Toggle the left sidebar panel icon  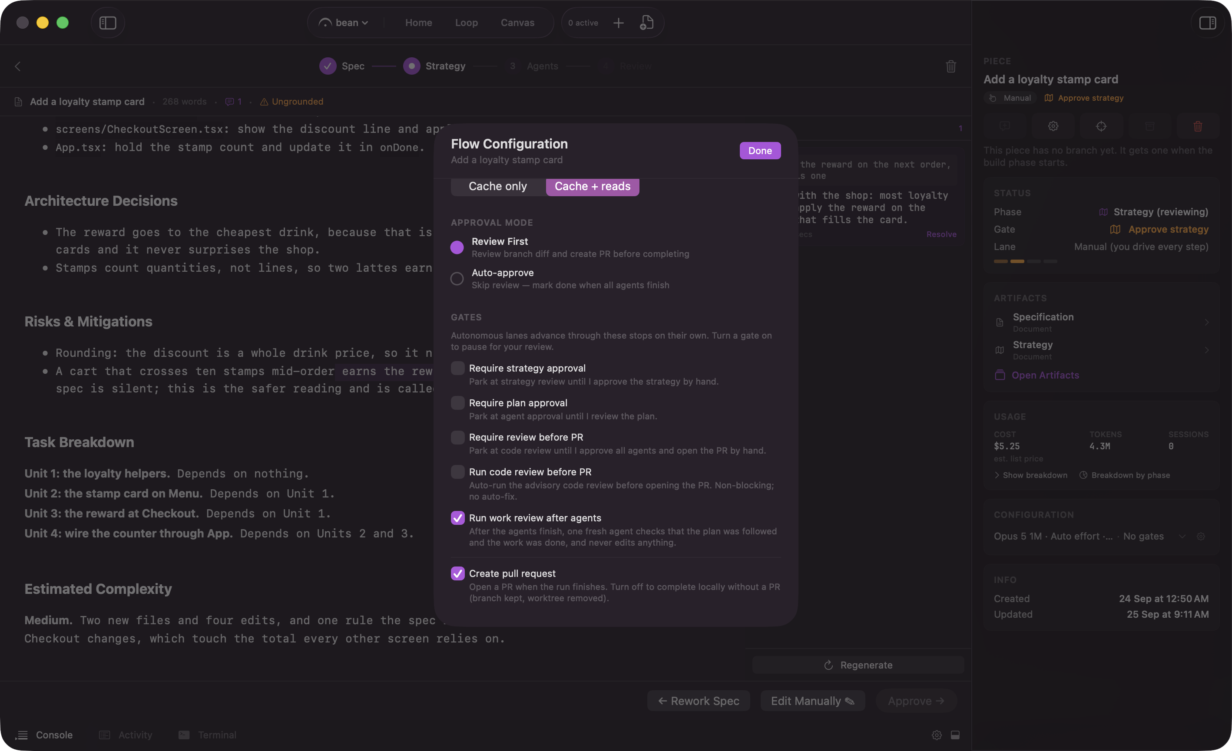[107, 23]
